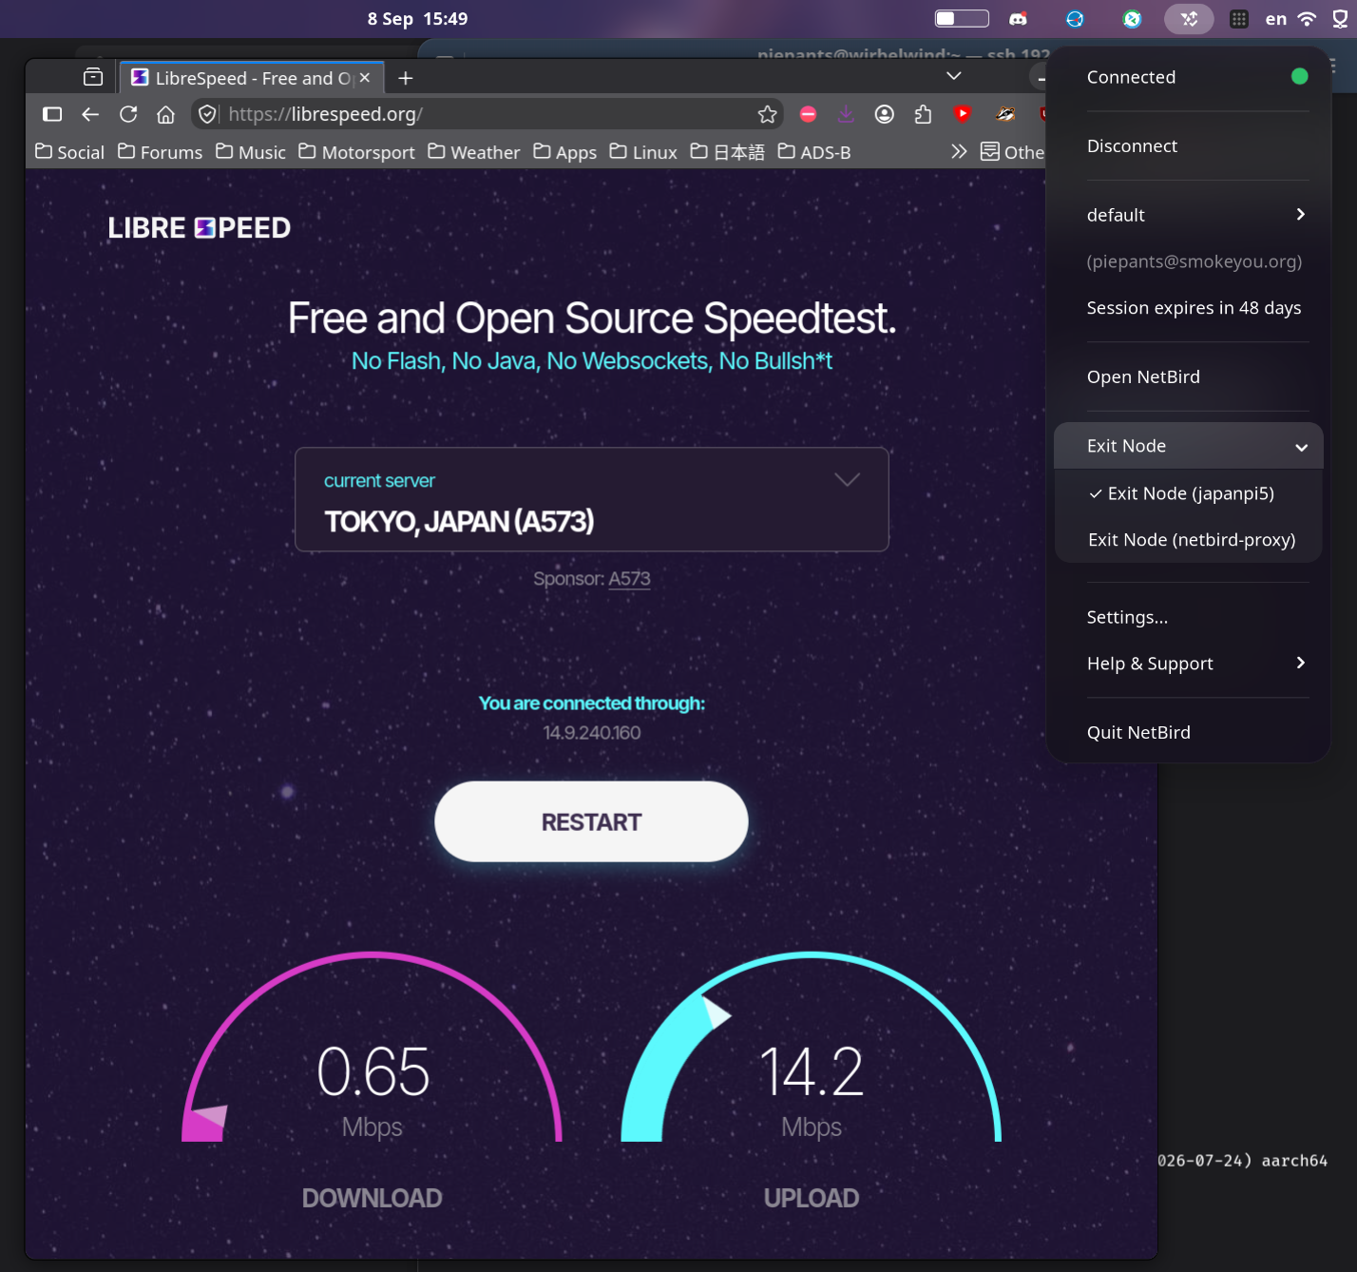The height and width of the screenshot is (1272, 1357).
Task: Click the URL address bar field
Action: click(x=485, y=114)
